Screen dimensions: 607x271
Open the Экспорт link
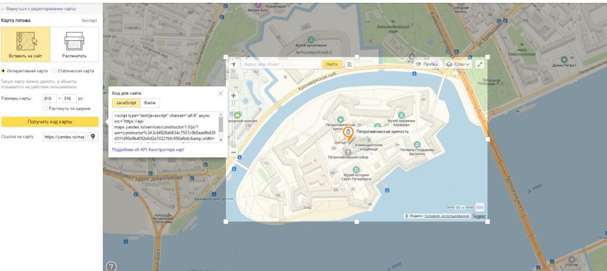(x=90, y=21)
